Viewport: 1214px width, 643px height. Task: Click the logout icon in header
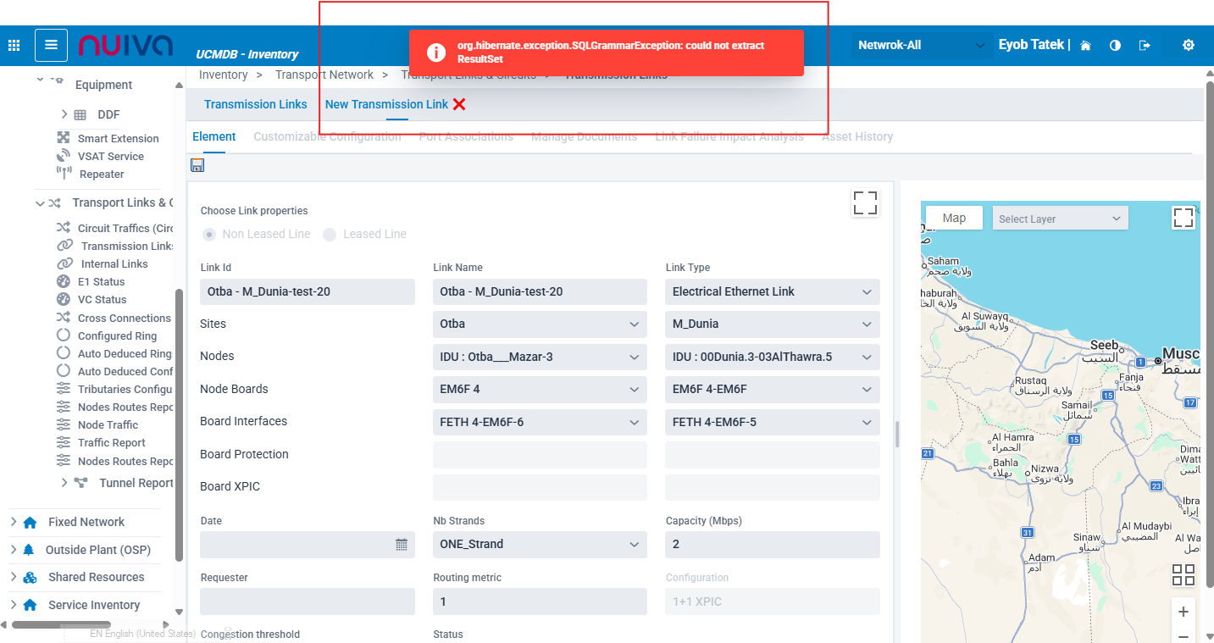[1145, 46]
